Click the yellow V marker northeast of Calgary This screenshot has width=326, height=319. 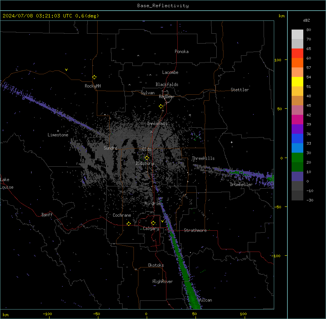point(162,221)
